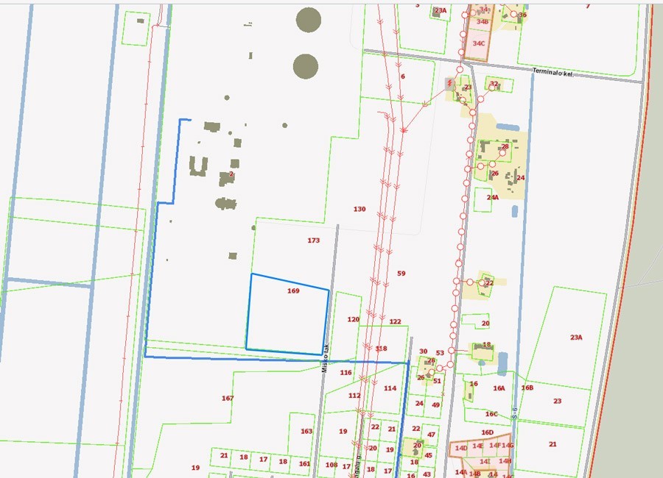Select the pink highlighted parcel 34C
The image size is (663, 478).
[x=479, y=43]
